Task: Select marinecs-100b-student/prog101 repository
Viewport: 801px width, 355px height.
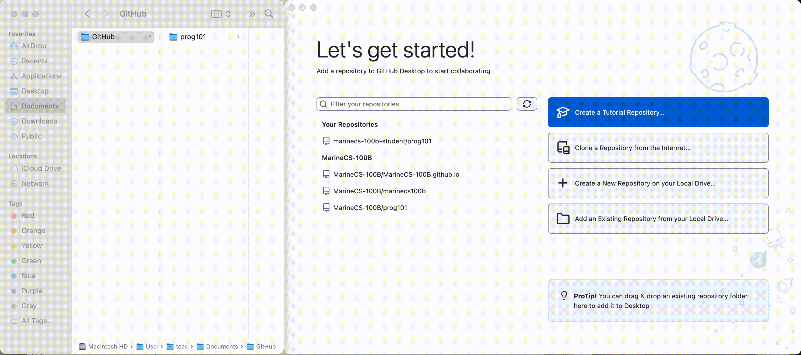Action: [377, 141]
